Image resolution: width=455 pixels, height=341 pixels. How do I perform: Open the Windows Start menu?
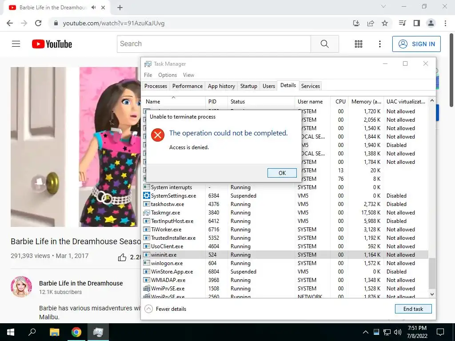click(x=11, y=332)
